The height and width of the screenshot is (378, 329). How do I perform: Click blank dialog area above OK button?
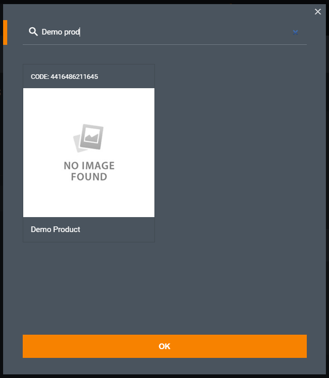click(165, 288)
